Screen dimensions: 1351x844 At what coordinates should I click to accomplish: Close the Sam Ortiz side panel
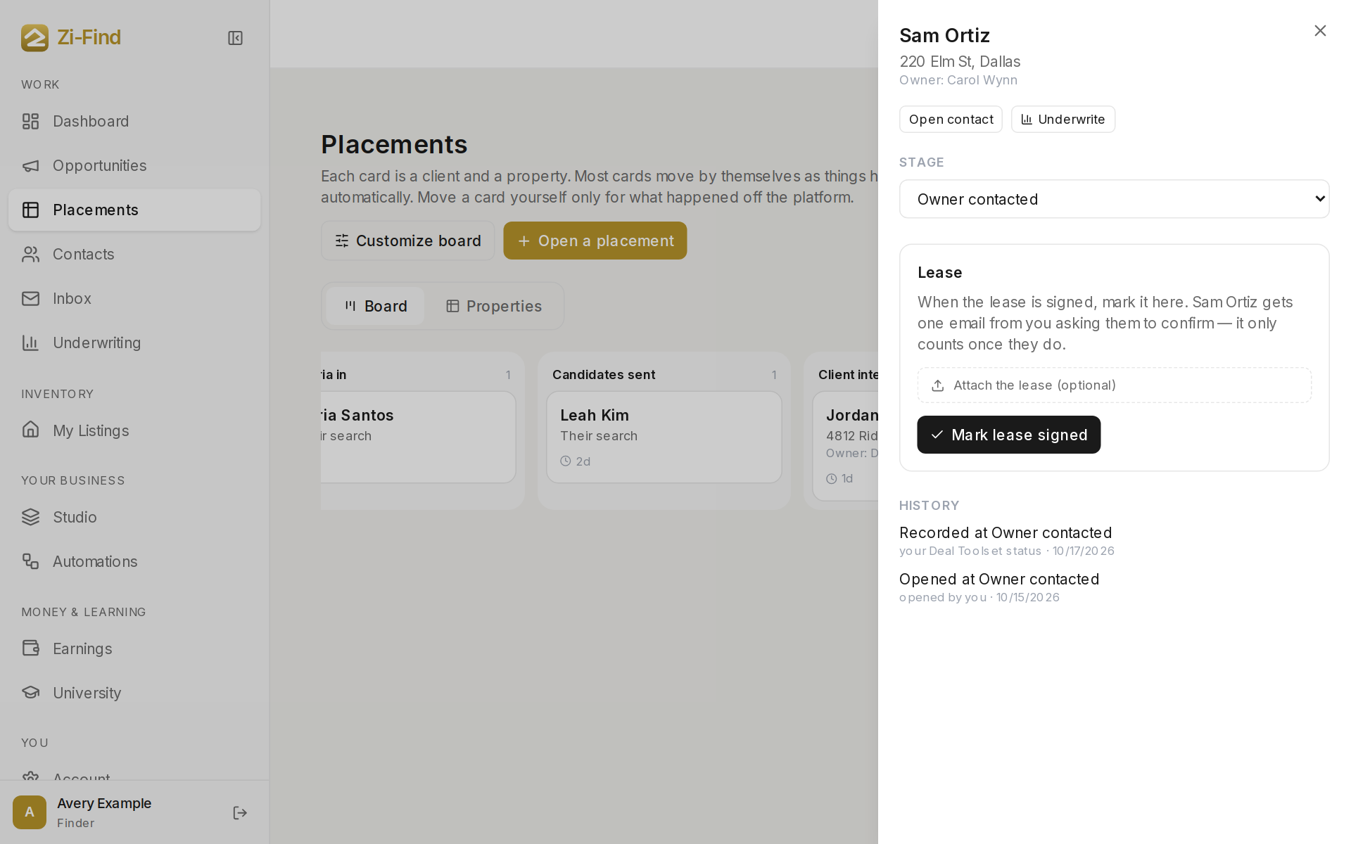tap(1320, 30)
